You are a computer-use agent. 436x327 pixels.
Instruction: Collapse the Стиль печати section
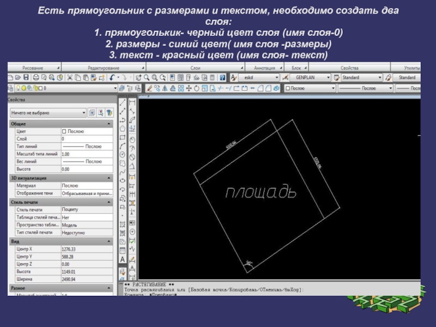(x=108, y=202)
